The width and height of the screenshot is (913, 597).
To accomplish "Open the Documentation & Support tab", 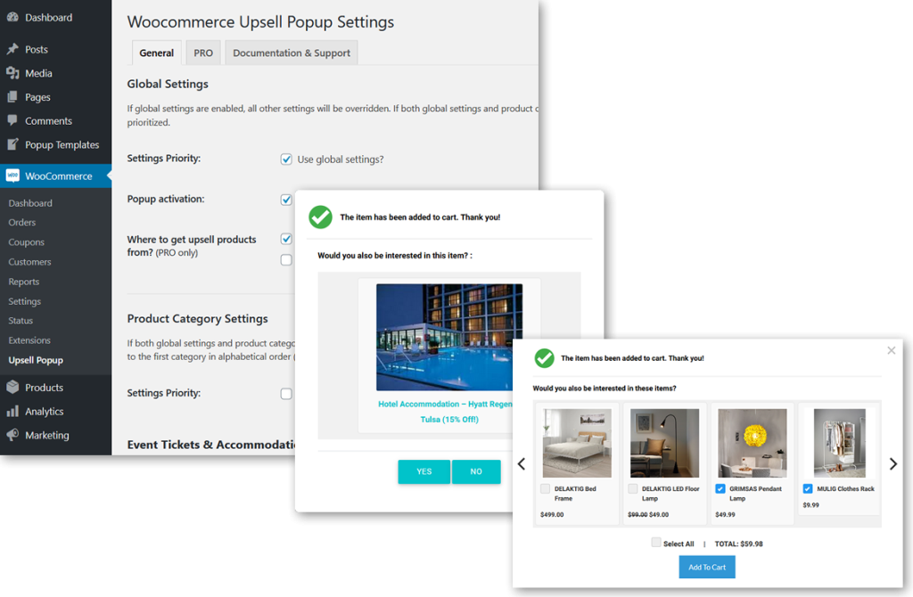I will 291,53.
